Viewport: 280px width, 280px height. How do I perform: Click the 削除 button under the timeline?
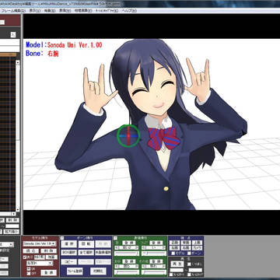pyautogui.click(x=12, y=220)
